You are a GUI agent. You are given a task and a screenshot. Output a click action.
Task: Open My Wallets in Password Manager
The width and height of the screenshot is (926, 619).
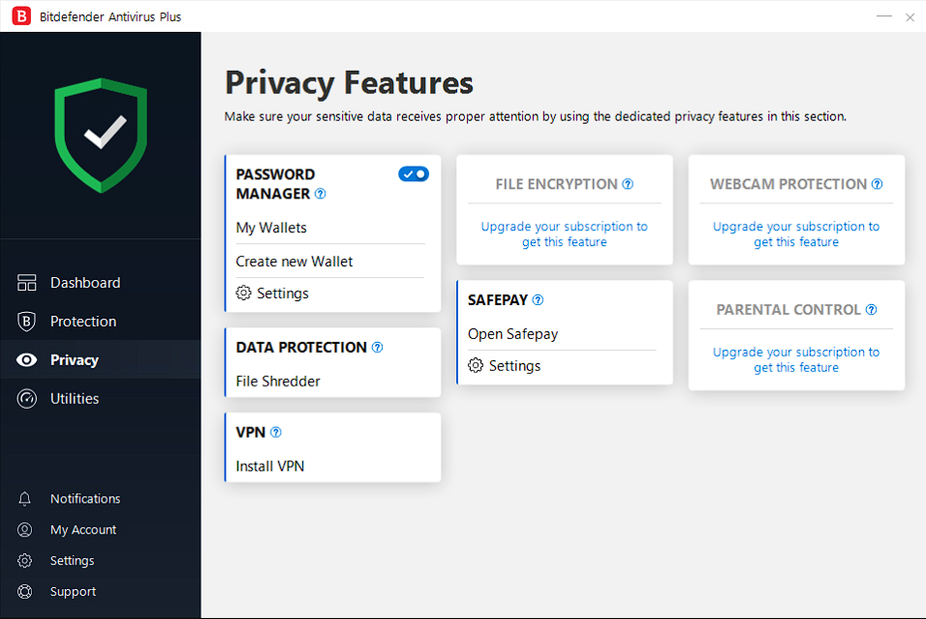(271, 228)
